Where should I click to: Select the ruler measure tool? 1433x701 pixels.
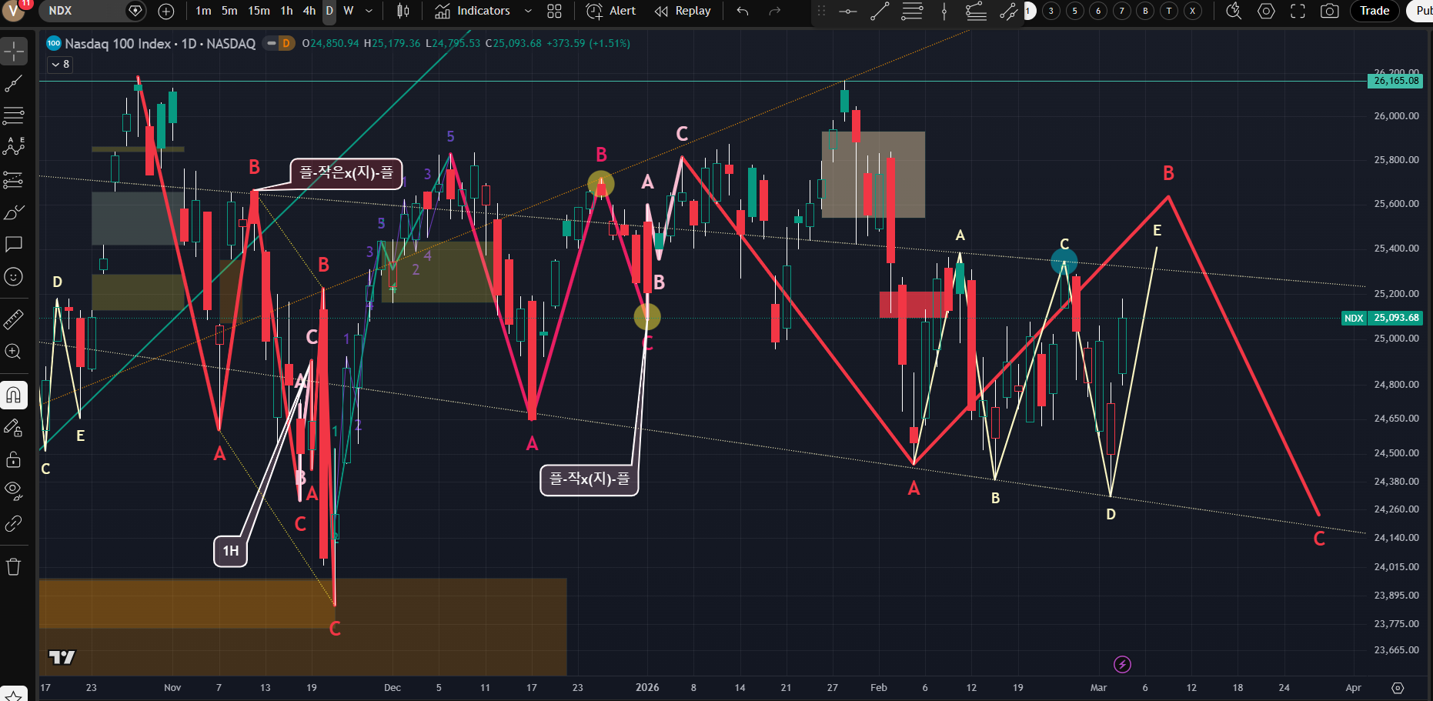click(14, 319)
